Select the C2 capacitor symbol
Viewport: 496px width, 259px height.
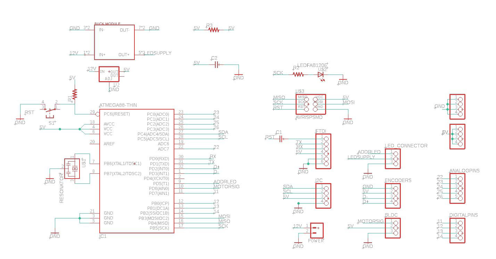pyautogui.click(x=216, y=64)
